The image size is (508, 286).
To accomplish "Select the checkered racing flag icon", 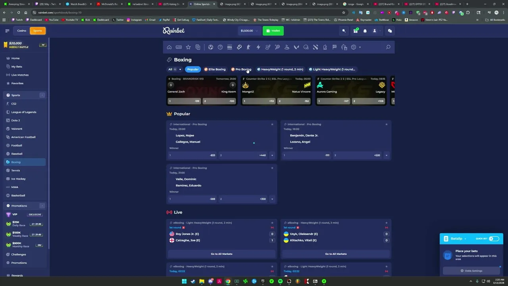I will click(x=335, y=47).
